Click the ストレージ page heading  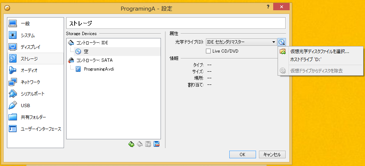tap(80, 23)
